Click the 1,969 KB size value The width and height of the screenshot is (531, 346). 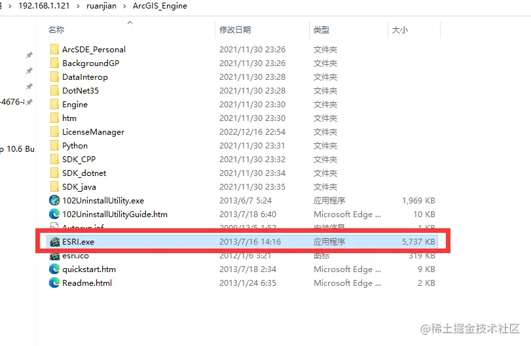[418, 201]
